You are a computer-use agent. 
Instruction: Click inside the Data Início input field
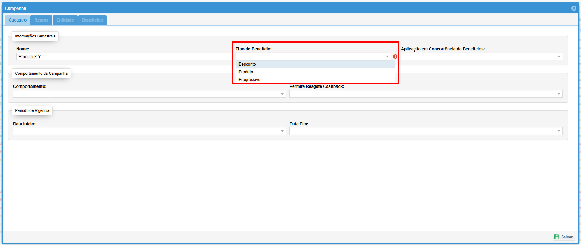146,131
